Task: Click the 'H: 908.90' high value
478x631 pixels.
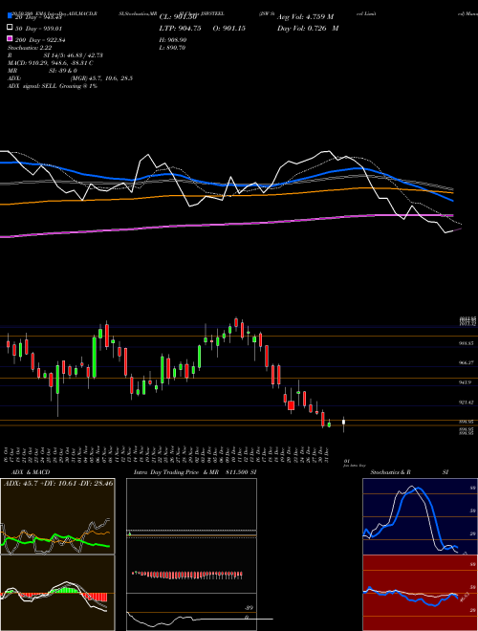Action: [x=173, y=40]
